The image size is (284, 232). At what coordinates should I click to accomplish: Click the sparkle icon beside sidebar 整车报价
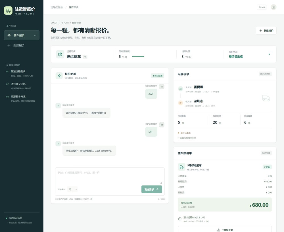click(9, 35)
